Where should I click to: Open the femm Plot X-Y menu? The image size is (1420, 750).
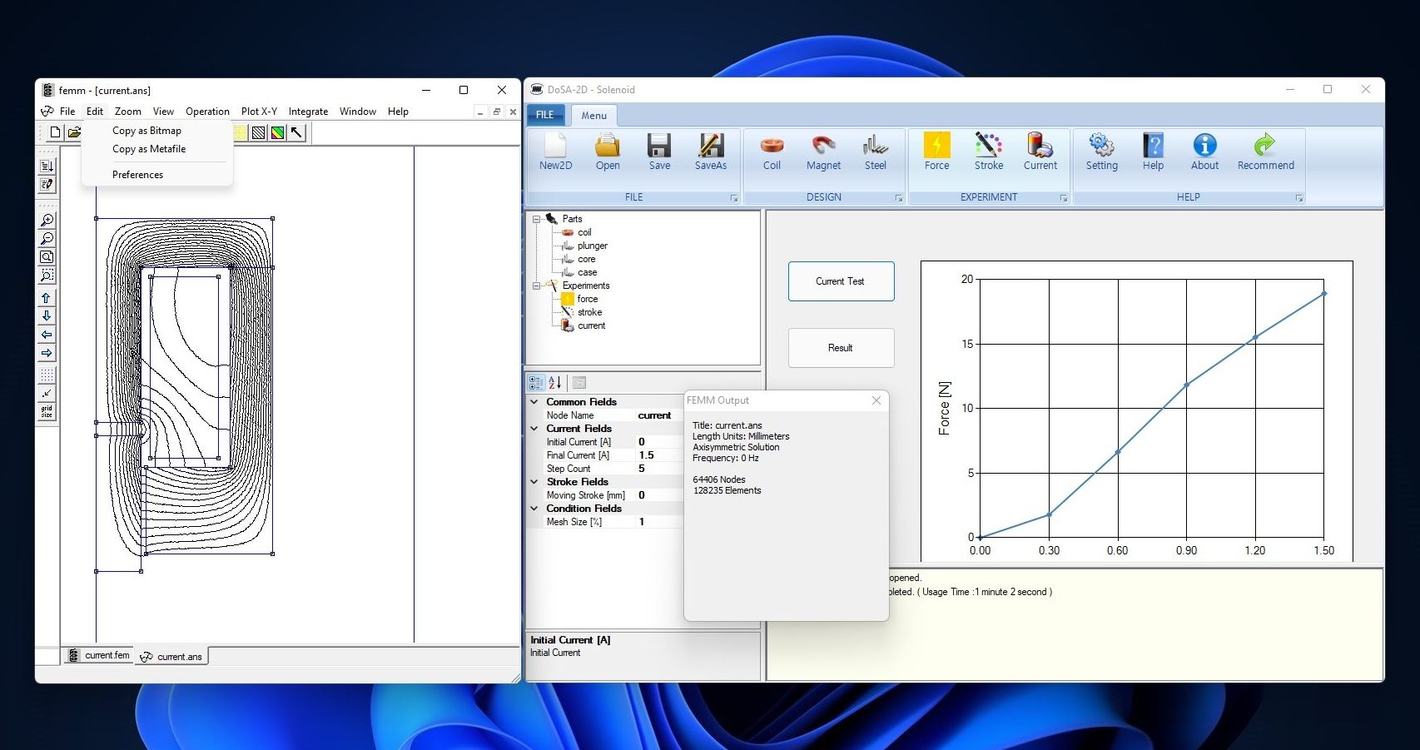coord(259,112)
